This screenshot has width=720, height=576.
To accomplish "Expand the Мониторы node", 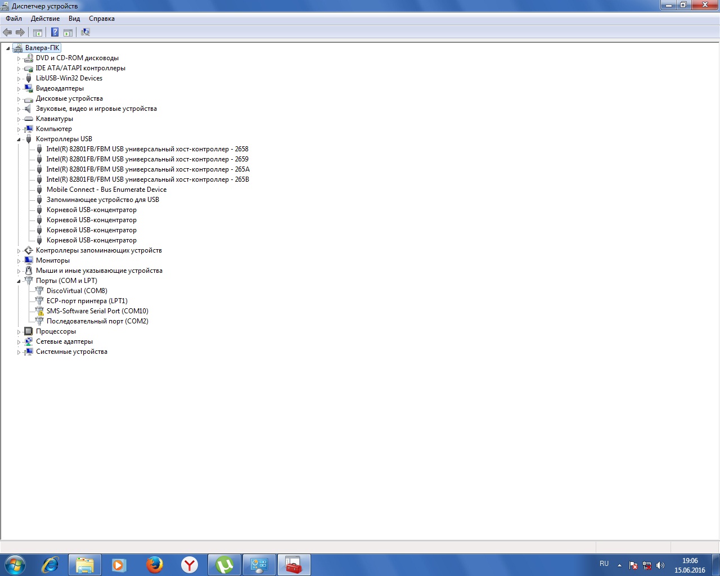I will 19,261.
